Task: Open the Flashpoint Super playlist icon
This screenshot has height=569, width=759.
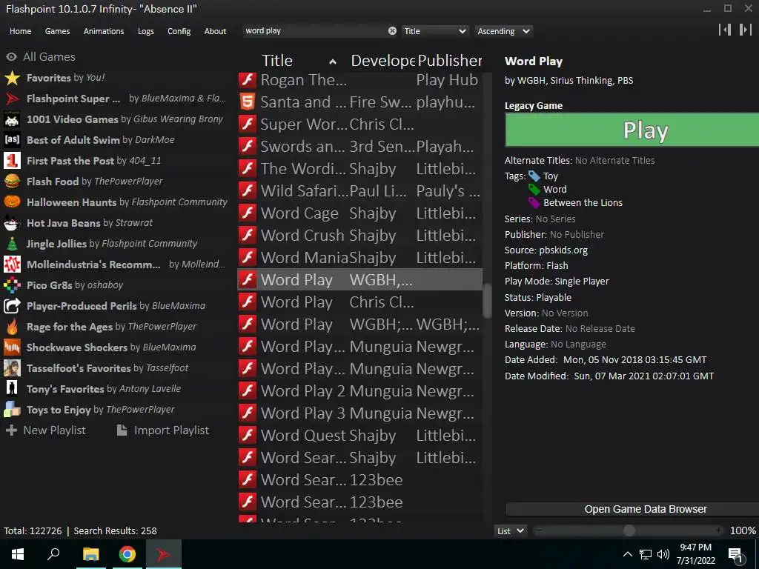Action: [12, 99]
